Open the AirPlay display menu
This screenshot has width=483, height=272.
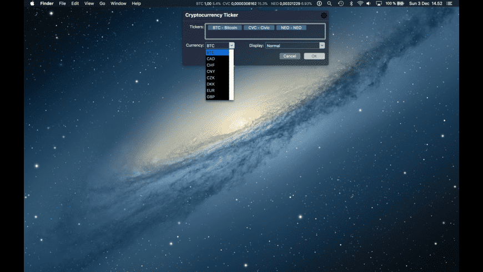[379, 3]
